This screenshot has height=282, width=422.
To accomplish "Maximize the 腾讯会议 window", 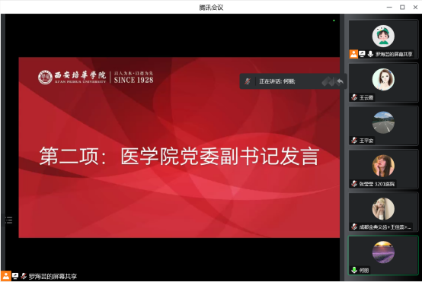I will (x=402, y=8).
